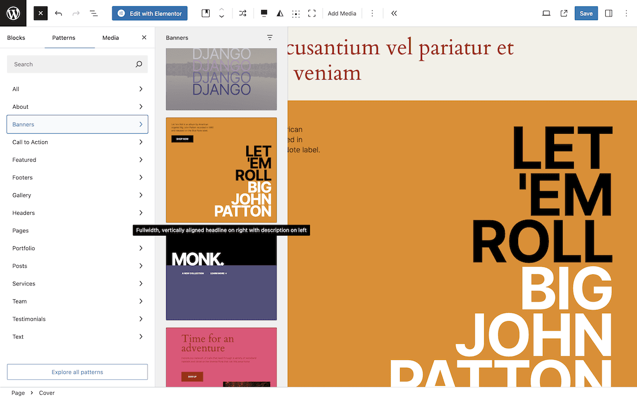The image size is (637, 398).
Task: Click the undo arrow in the toolbar
Action: click(x=58, y=13)
